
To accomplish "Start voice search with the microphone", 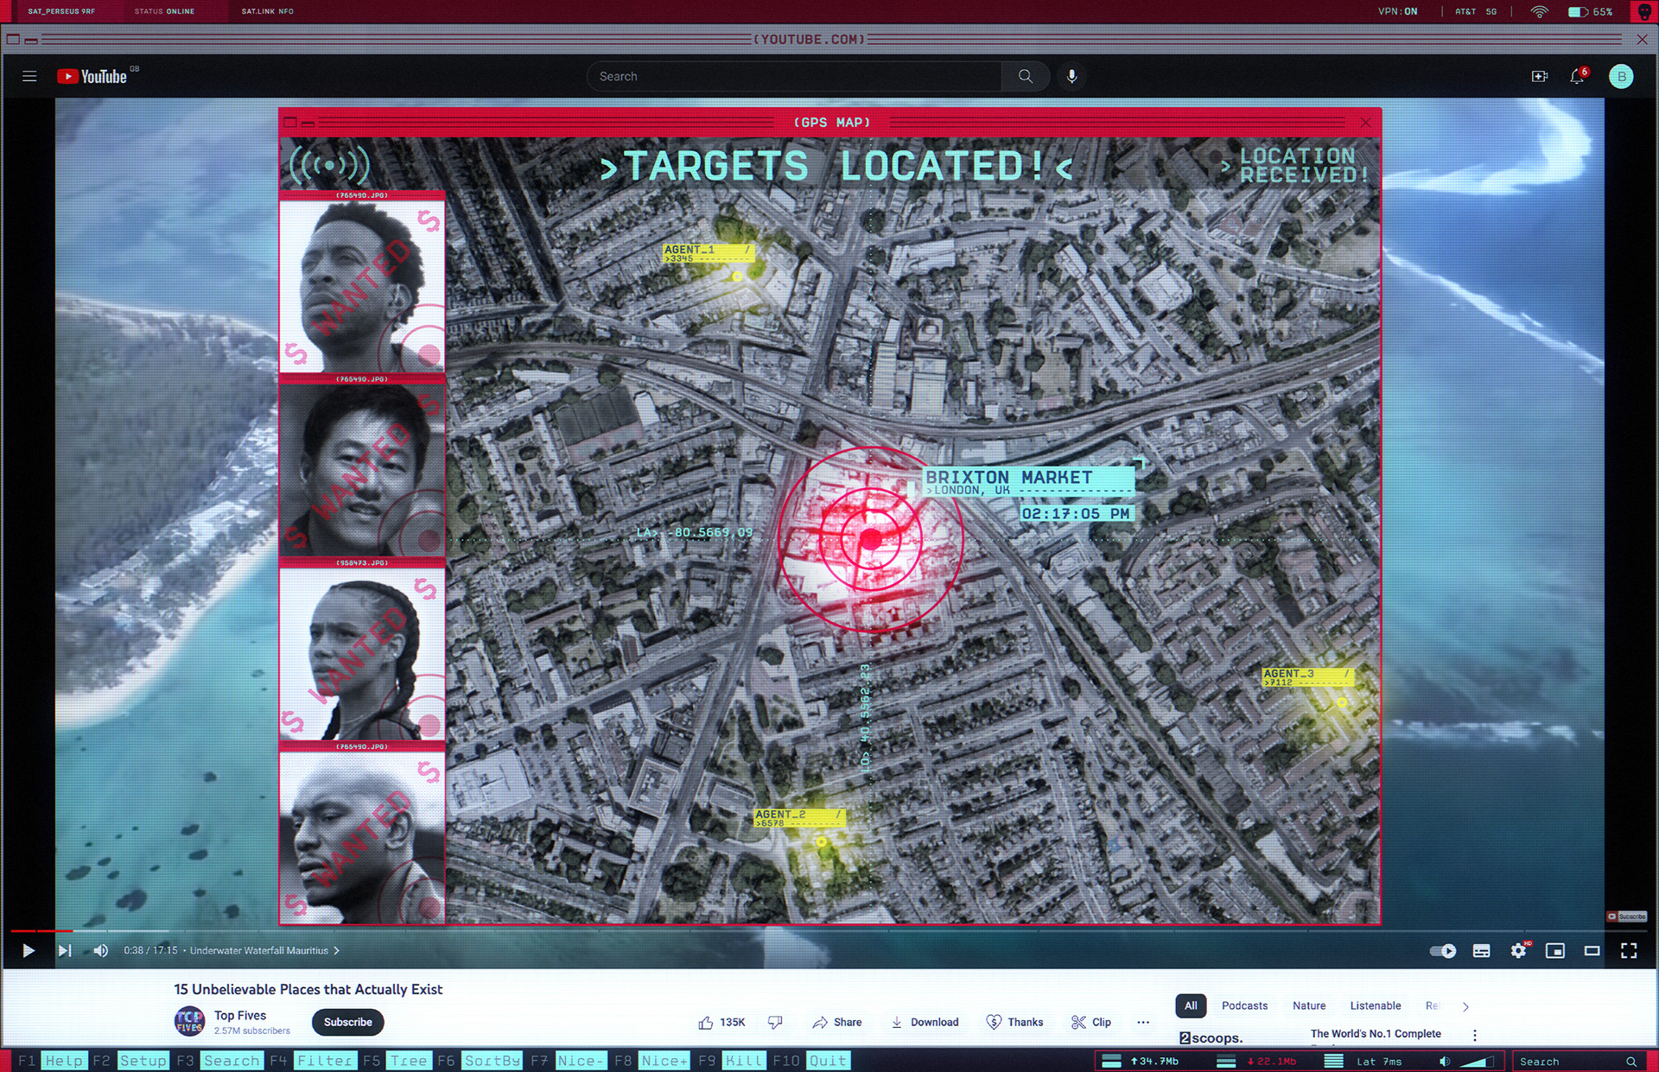I will [1071, 76].
